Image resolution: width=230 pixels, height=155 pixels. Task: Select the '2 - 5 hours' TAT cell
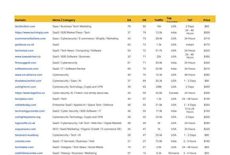click(x=190, y=141)
